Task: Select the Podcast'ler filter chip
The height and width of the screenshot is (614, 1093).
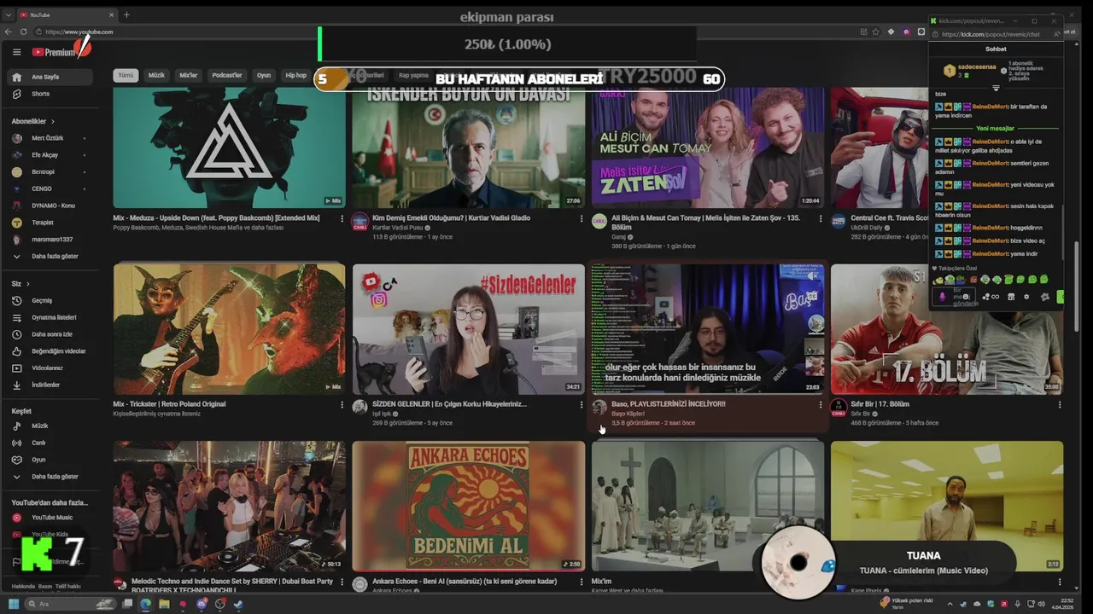Action: click(227, 75)
